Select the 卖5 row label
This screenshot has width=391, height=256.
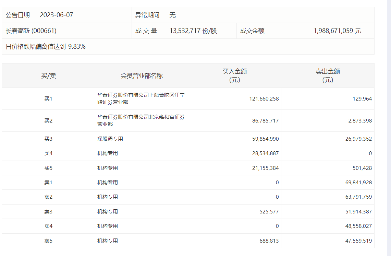48,241
